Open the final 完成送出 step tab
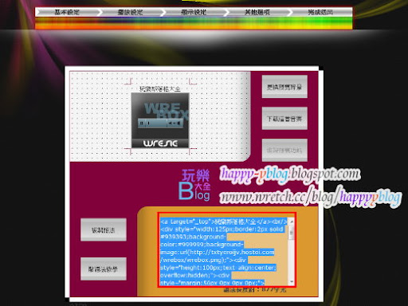 point(320,12)
